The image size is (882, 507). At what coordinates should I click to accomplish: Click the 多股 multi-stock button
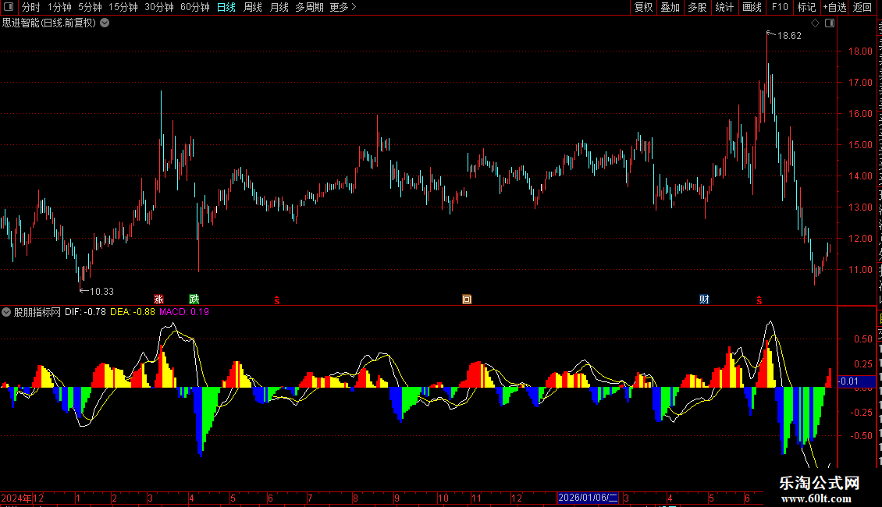click(x=697, y=7)
